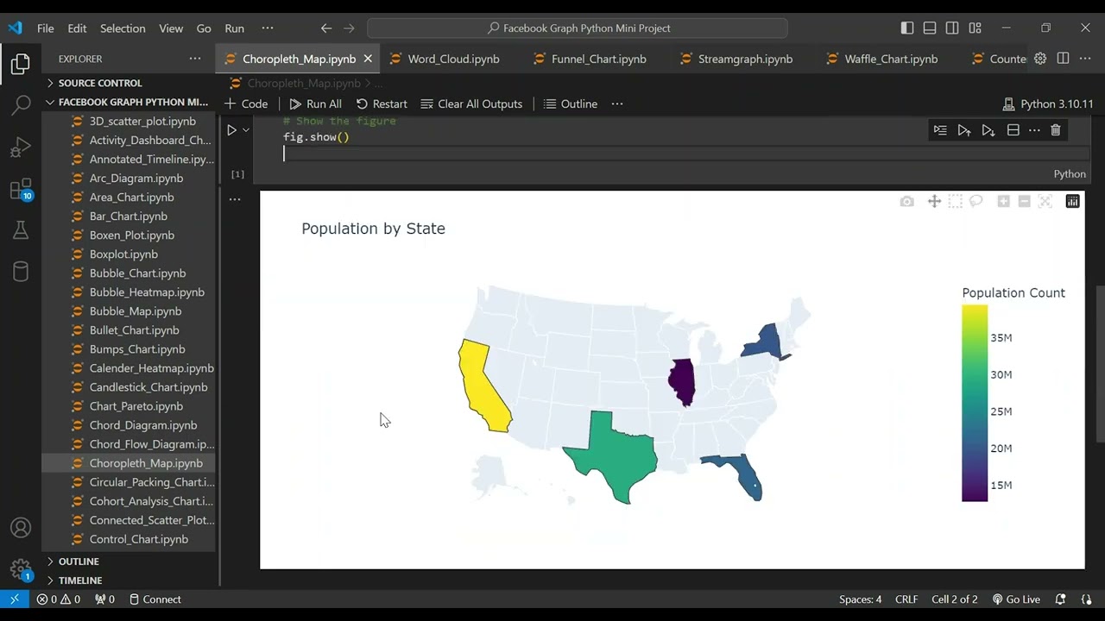Open the notebook Outline button
Viewport: 1105px width, 621px height.
click(x=571, y=103)
